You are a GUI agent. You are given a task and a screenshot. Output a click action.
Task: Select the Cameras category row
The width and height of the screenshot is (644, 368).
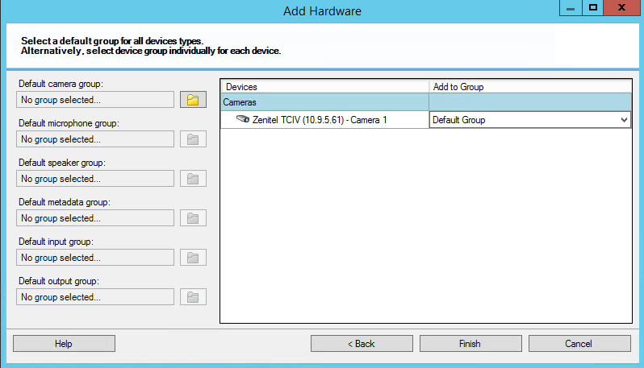324,102
